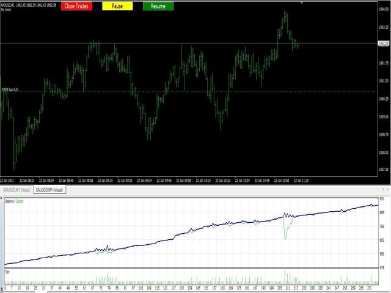Viewport: 391px width, 293px height.
Task: Switch to the greyed-out XAUUSD,M1 (visual) tab
Action: 16,190
